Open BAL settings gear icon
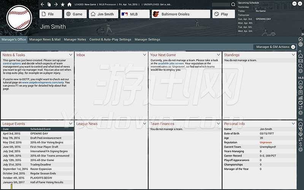 tap(301, 149)
